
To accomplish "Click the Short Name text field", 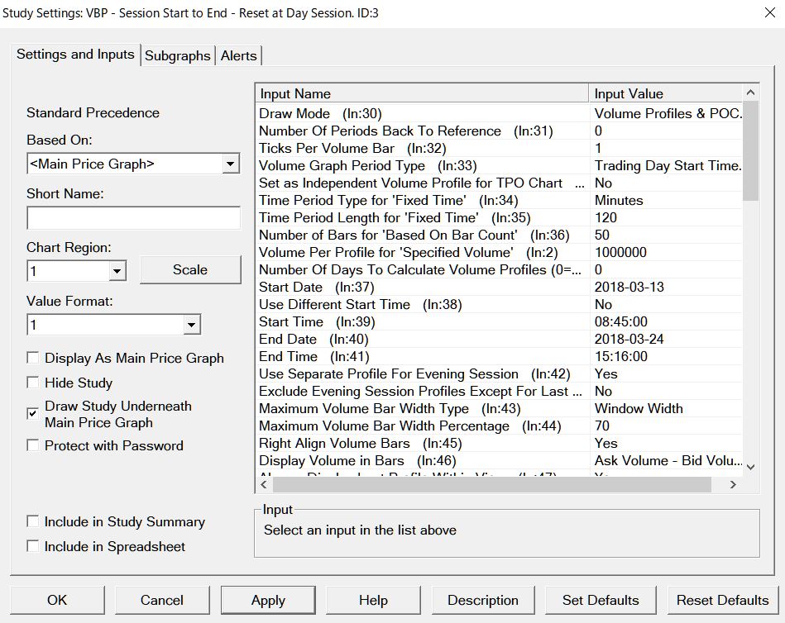I will (133, 218).
